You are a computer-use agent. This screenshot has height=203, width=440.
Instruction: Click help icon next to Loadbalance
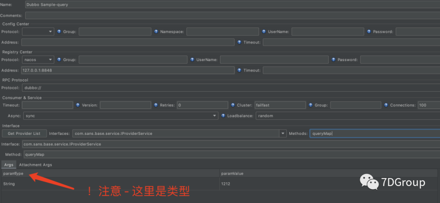pos(223,116)
